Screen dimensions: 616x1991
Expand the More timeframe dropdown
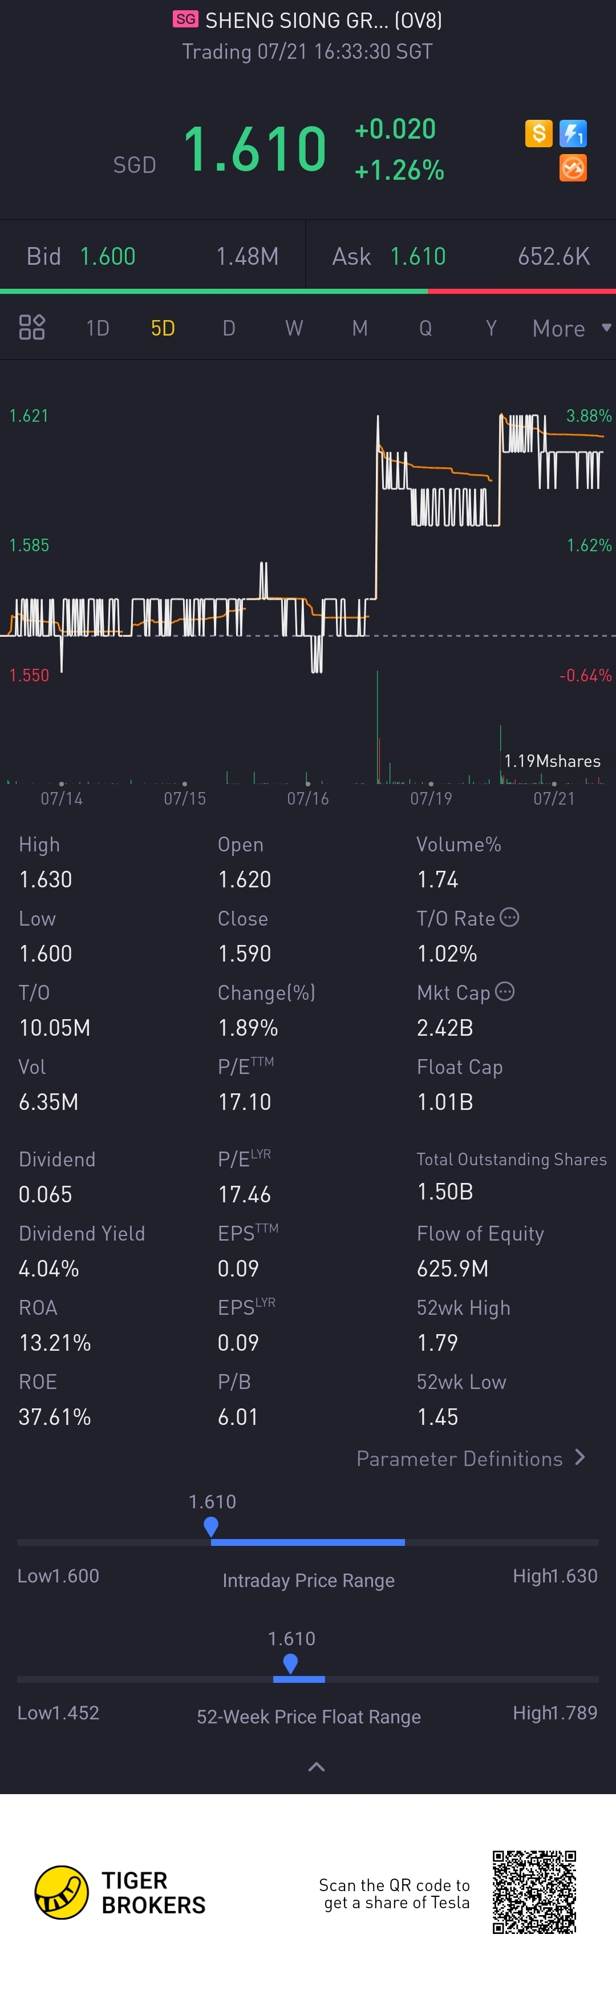click(571, 328)
